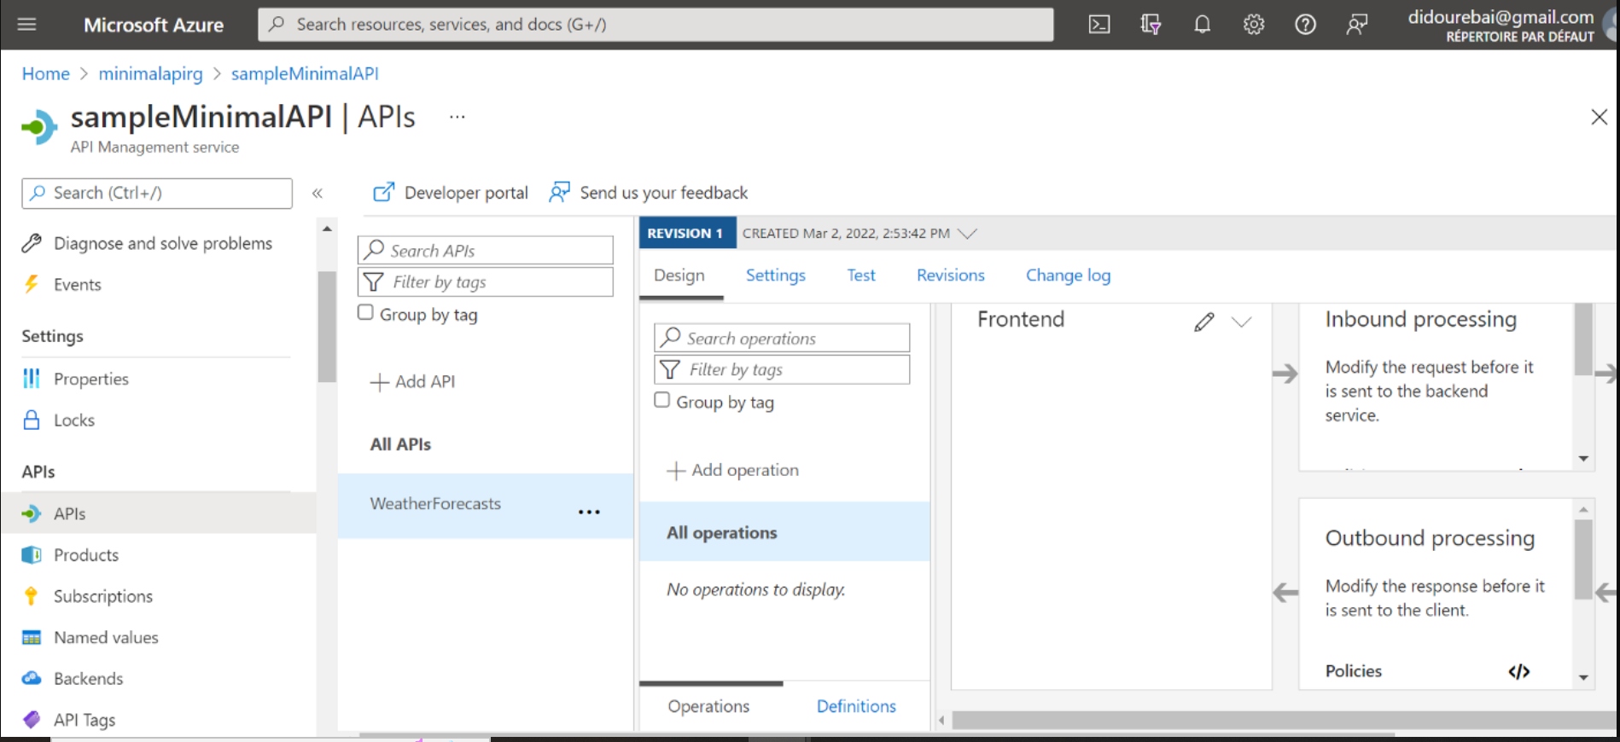Open the portal hamburger menu
Viewport: 1620px width, 742px height.
coord(27,25)
